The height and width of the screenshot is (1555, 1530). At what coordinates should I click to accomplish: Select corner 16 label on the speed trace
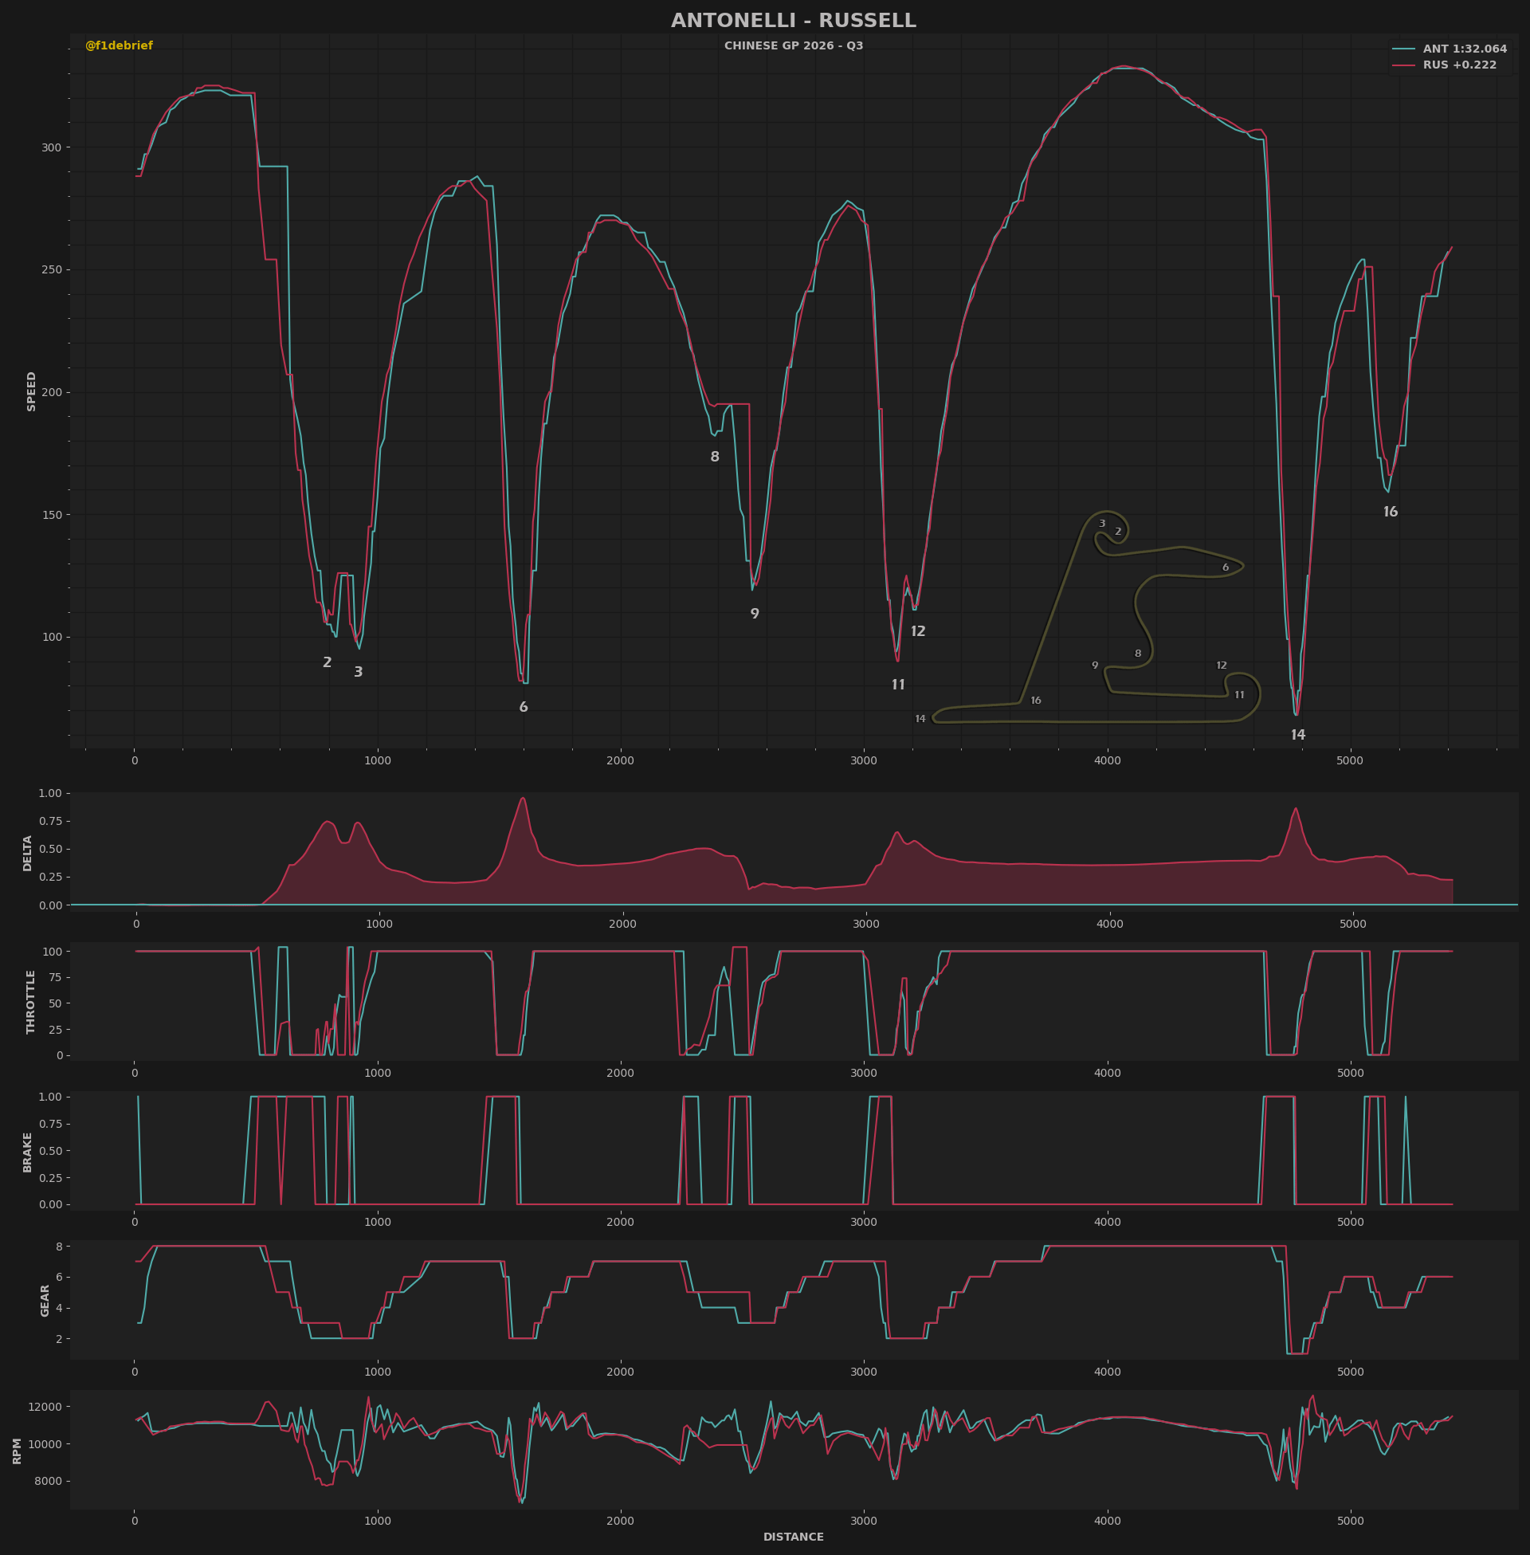pyautogui.click(x=1391, y=512)
